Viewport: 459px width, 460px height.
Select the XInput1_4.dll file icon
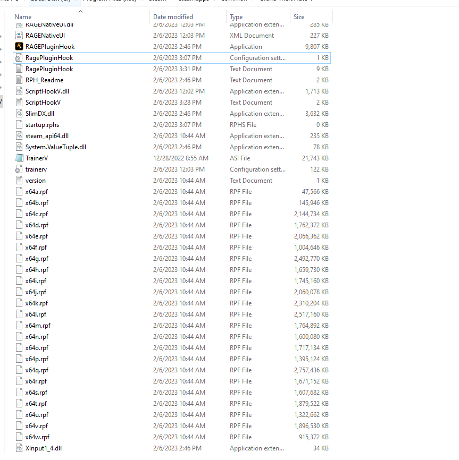pos(19,448)
